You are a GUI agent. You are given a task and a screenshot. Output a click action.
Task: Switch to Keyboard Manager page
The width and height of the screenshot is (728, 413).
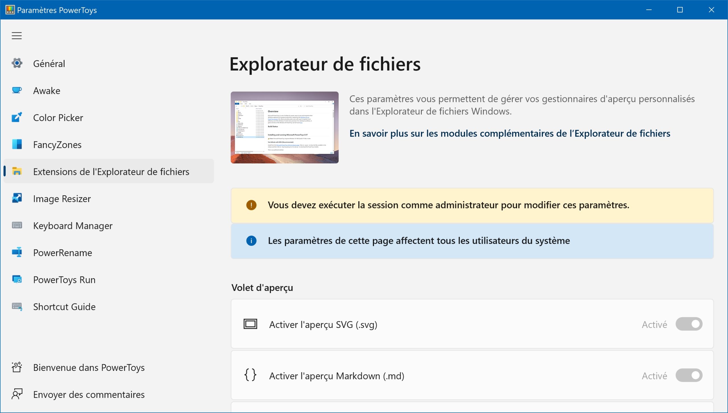(x=109, y=225)
